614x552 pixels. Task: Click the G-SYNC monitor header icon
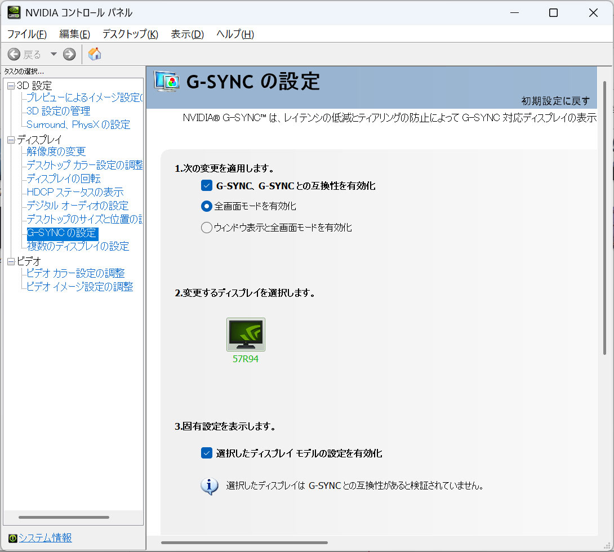(167, 81)
